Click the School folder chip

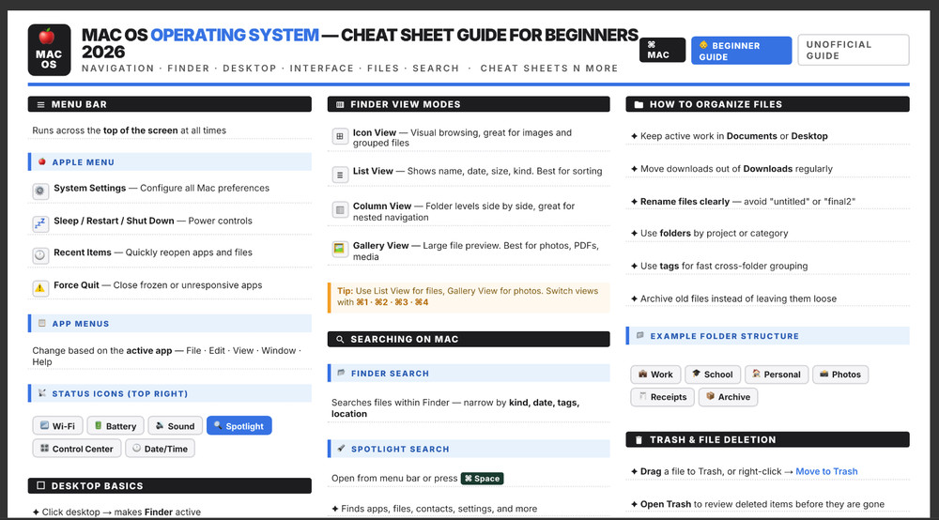point(713,375)
